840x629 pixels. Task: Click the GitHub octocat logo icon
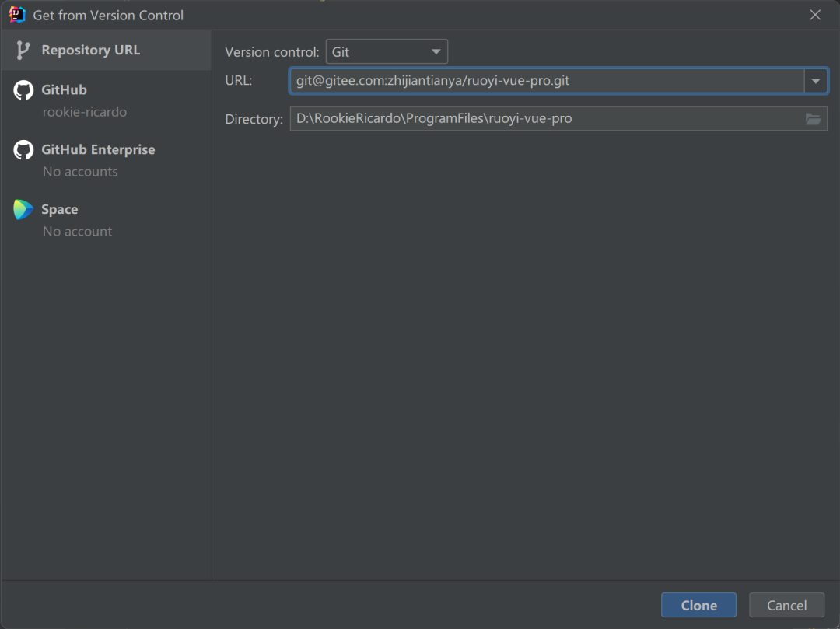pos(23,90)
